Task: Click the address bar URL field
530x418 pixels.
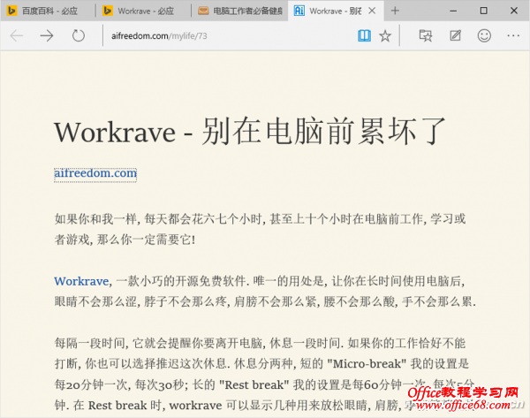Action: pyautogui.click(x=221, y=36)
